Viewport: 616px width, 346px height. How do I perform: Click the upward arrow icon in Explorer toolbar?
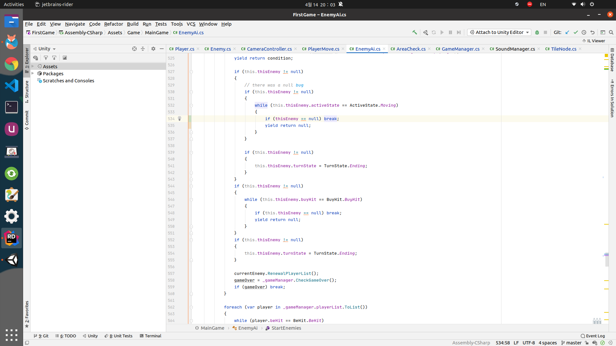[x=46, y=58]
